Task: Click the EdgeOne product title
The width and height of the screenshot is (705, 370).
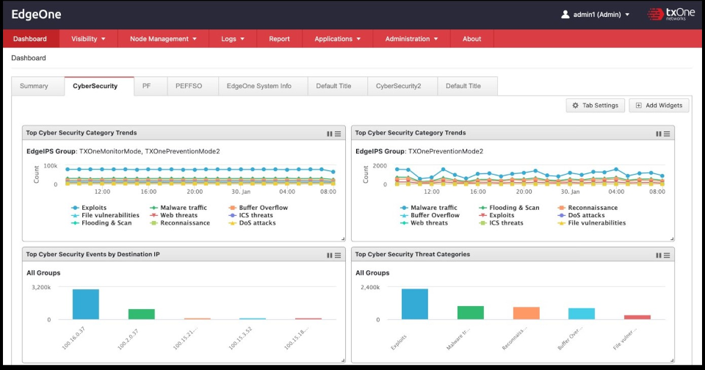Action: (36, 15)
